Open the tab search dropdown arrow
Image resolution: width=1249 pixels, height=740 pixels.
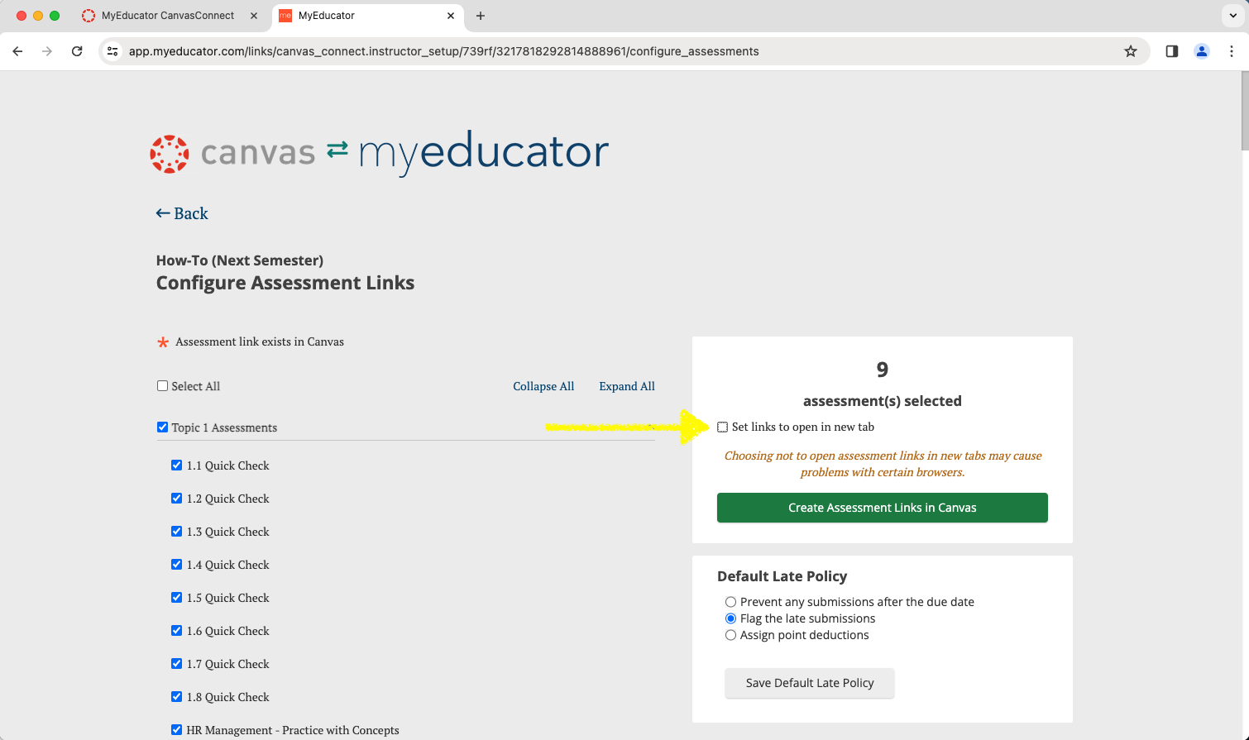1233,16
